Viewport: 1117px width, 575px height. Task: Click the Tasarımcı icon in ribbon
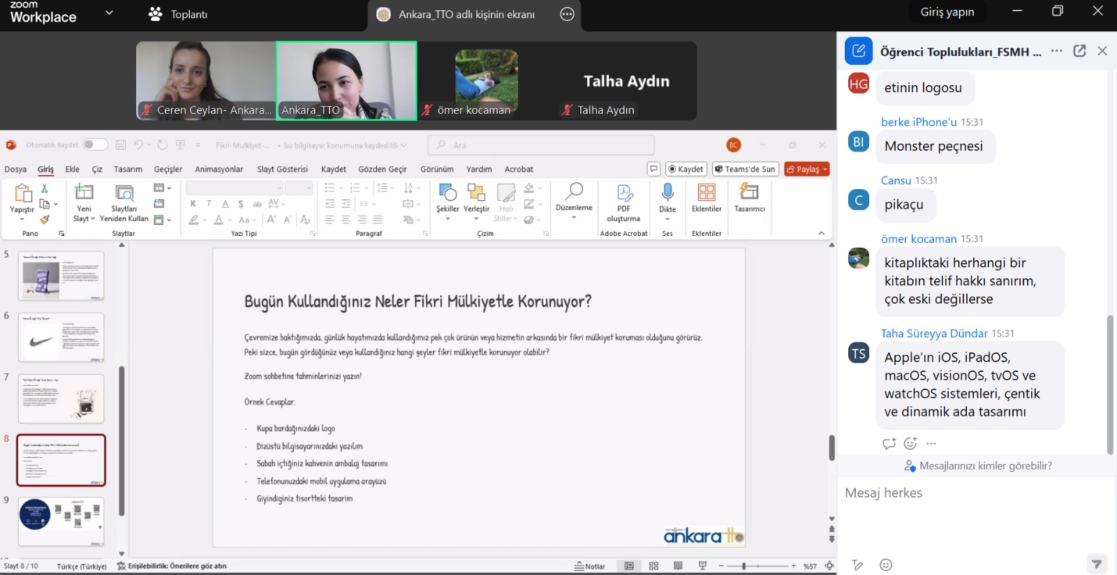[x=749, y=193]
